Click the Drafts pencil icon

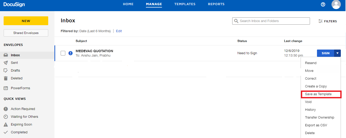click(6, 70)
